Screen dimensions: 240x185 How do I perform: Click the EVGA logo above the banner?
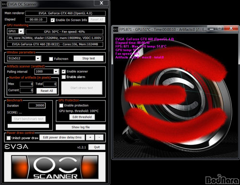[16, 147]
